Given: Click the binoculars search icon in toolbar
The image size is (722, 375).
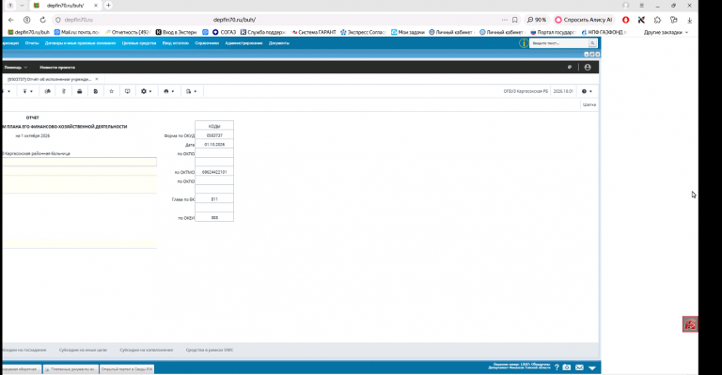Looking at the screenshot, I should pyautogui.click(x=47, y=91).
